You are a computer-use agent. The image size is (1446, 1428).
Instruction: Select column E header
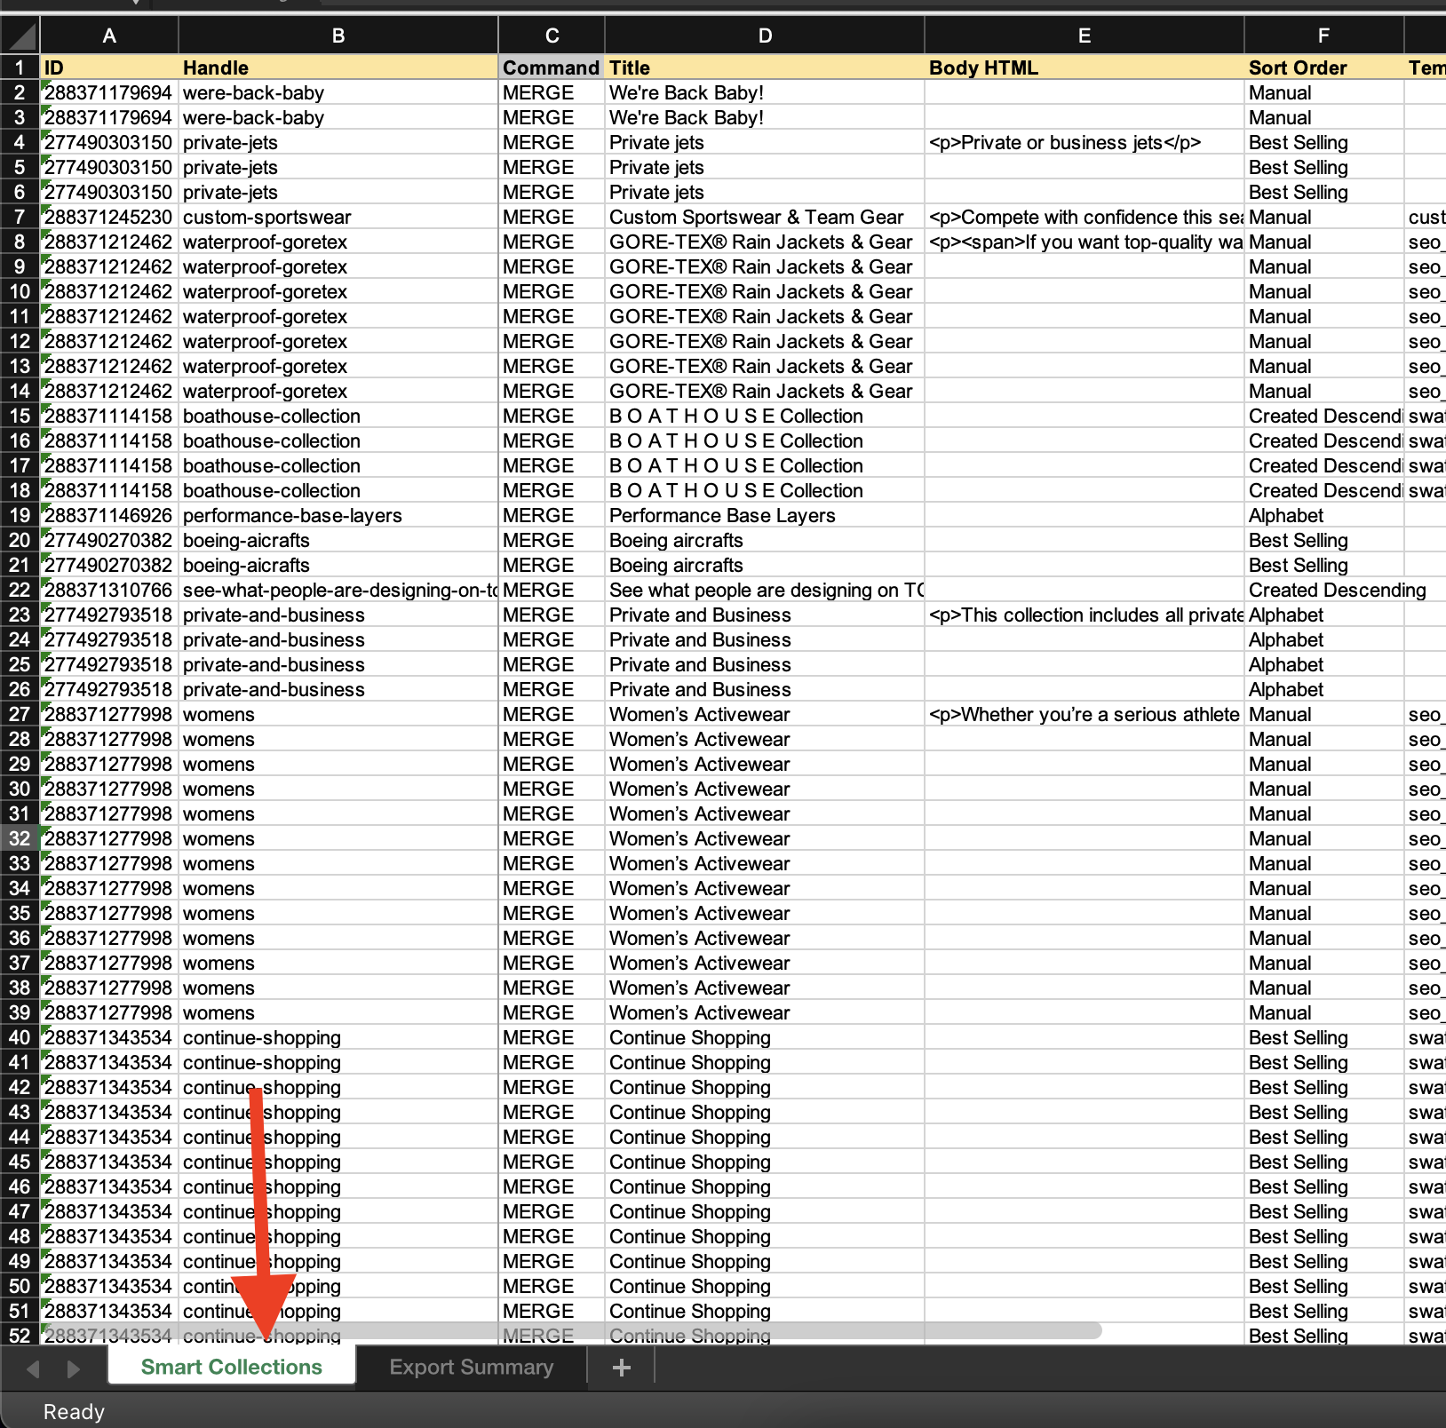[x=1084, y=36]
